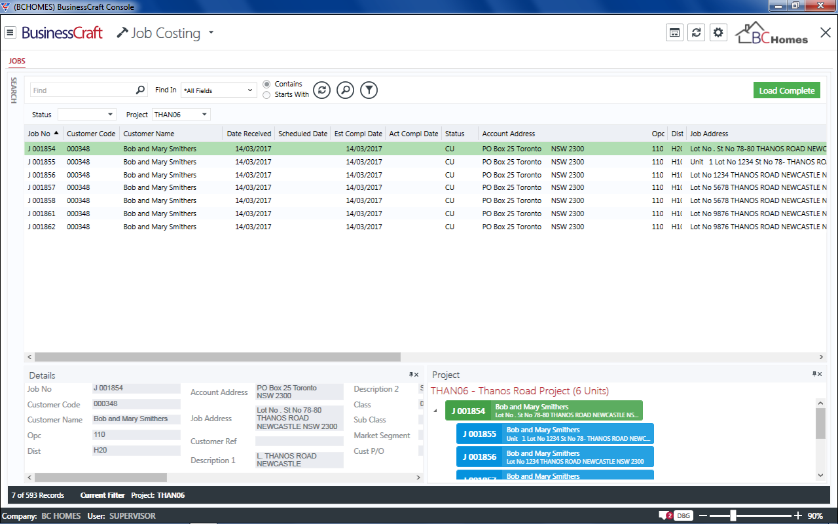Click the Details panel horizontal scrollbar thumb

101,477
